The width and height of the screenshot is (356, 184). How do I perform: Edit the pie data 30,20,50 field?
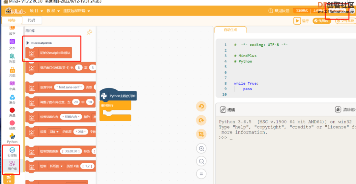(x=71, y=151)
